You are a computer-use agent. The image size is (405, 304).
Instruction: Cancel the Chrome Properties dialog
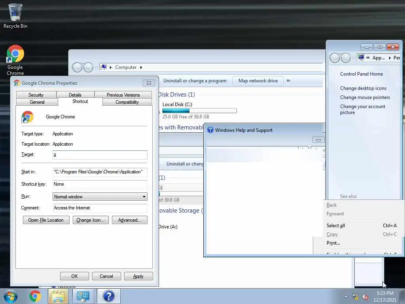point(106,276)
